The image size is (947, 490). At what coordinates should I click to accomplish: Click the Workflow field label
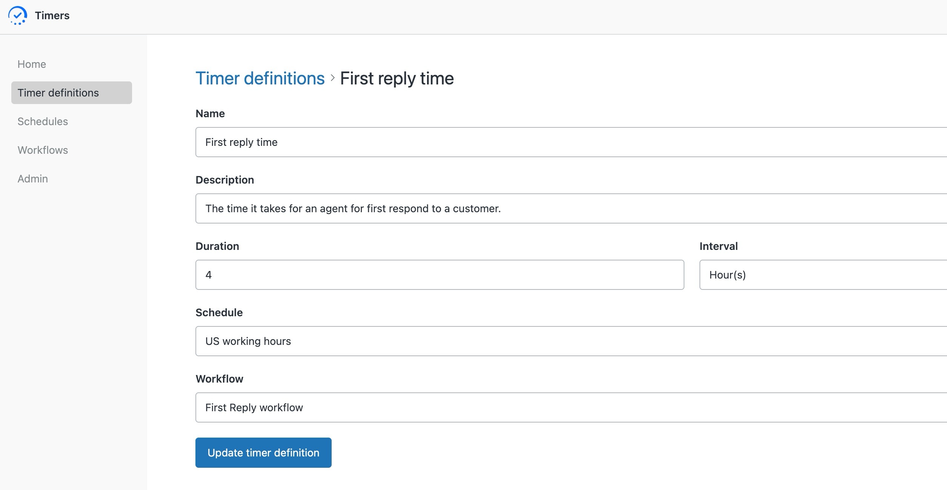point(220,379)
